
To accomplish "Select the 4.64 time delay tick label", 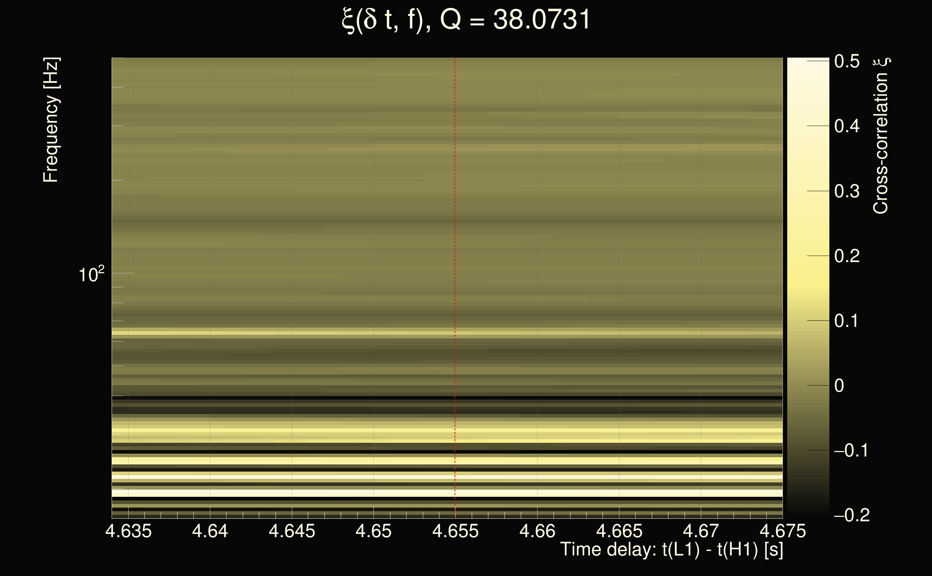I will 210,531.
